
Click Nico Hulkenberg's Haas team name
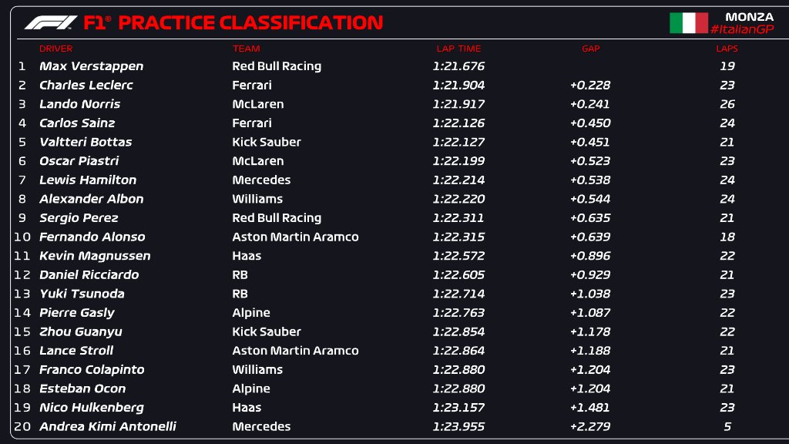point(247,408)
